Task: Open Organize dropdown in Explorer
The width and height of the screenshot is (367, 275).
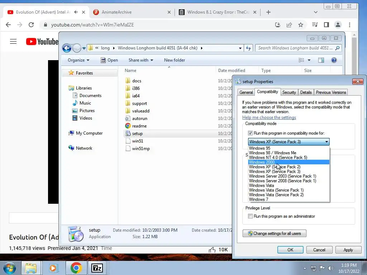Action: (x=78, y=60)
